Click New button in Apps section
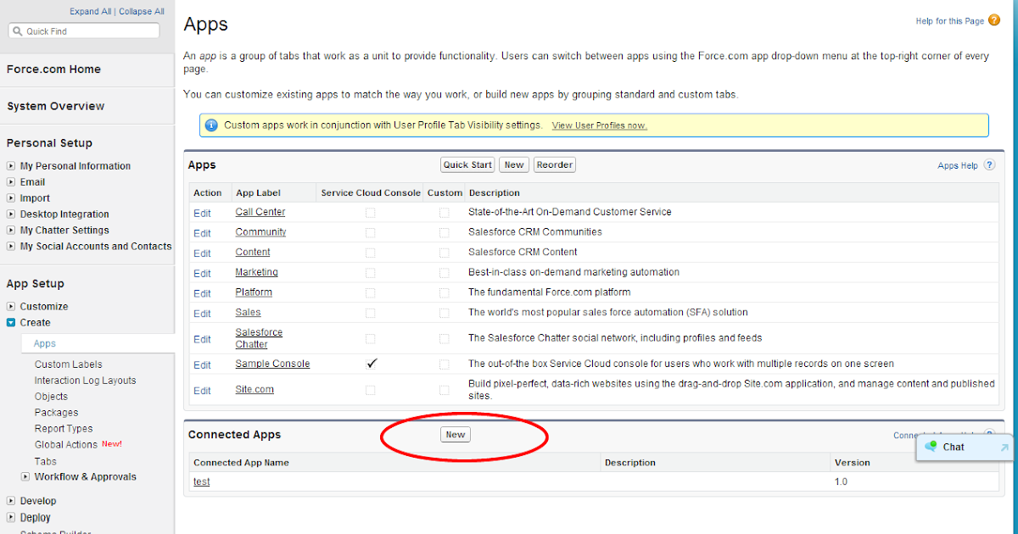This screenshot has width=1018, height=534. tap(514, 165)
